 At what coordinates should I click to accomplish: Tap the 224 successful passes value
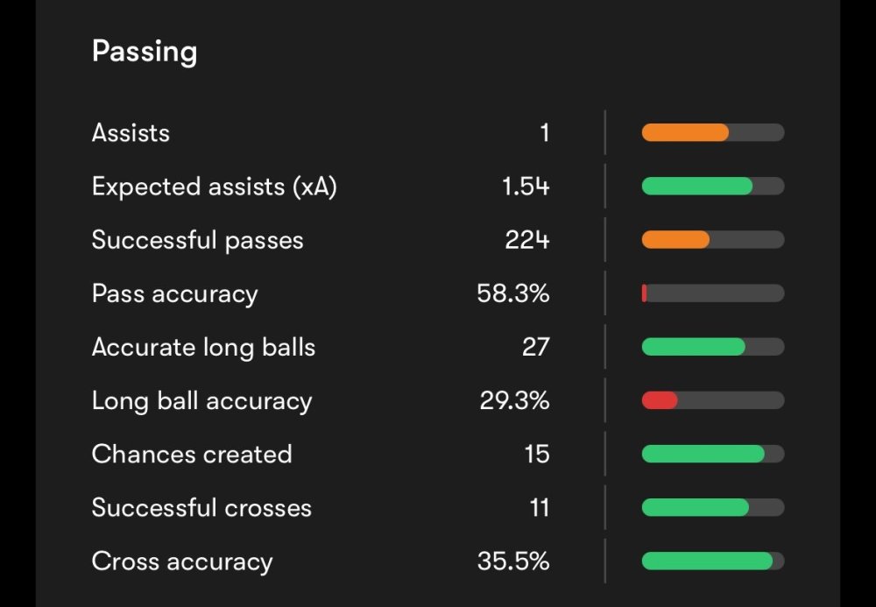527,240
